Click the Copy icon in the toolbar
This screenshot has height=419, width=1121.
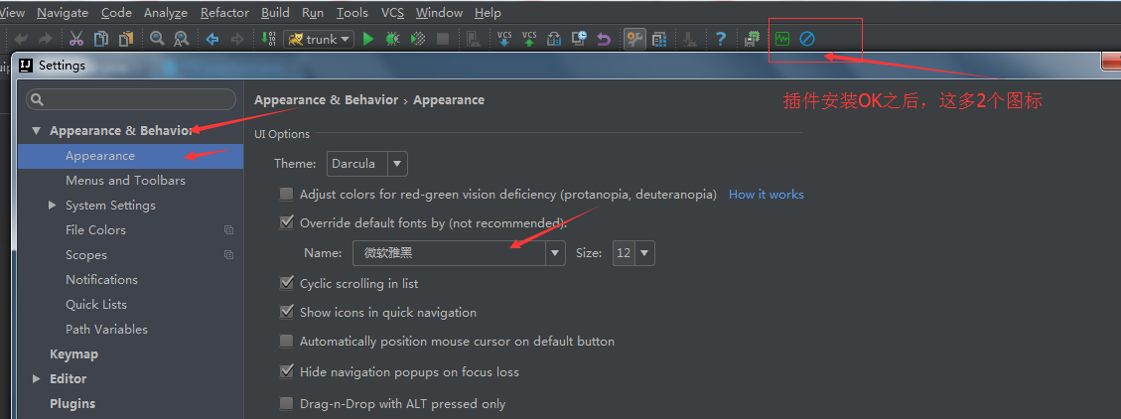click(101, 39)
